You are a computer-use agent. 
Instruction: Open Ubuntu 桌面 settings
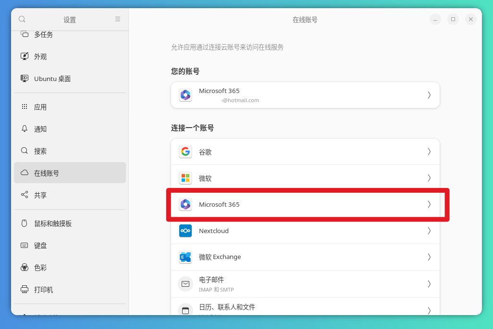pos(52,79)
